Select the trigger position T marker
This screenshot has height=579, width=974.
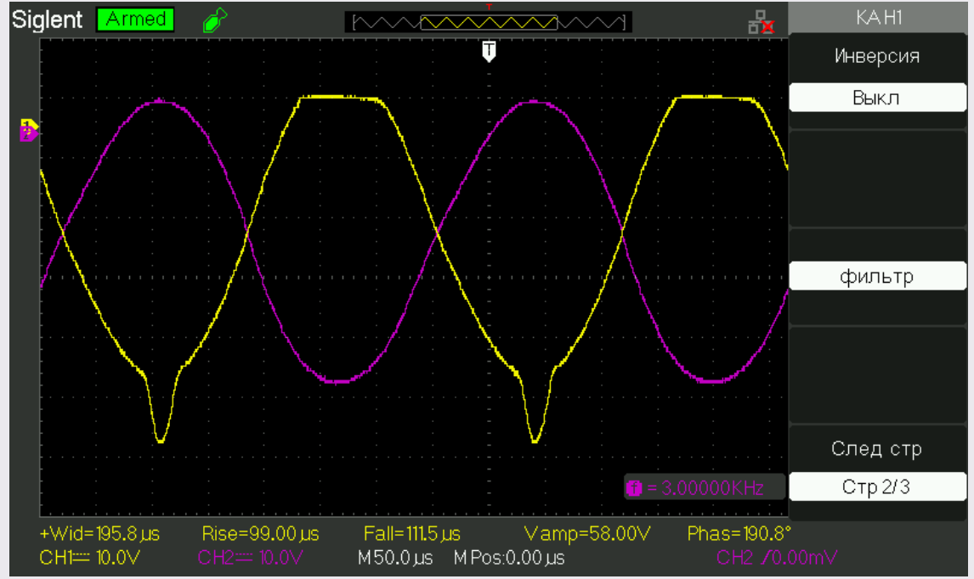point(489,52)
